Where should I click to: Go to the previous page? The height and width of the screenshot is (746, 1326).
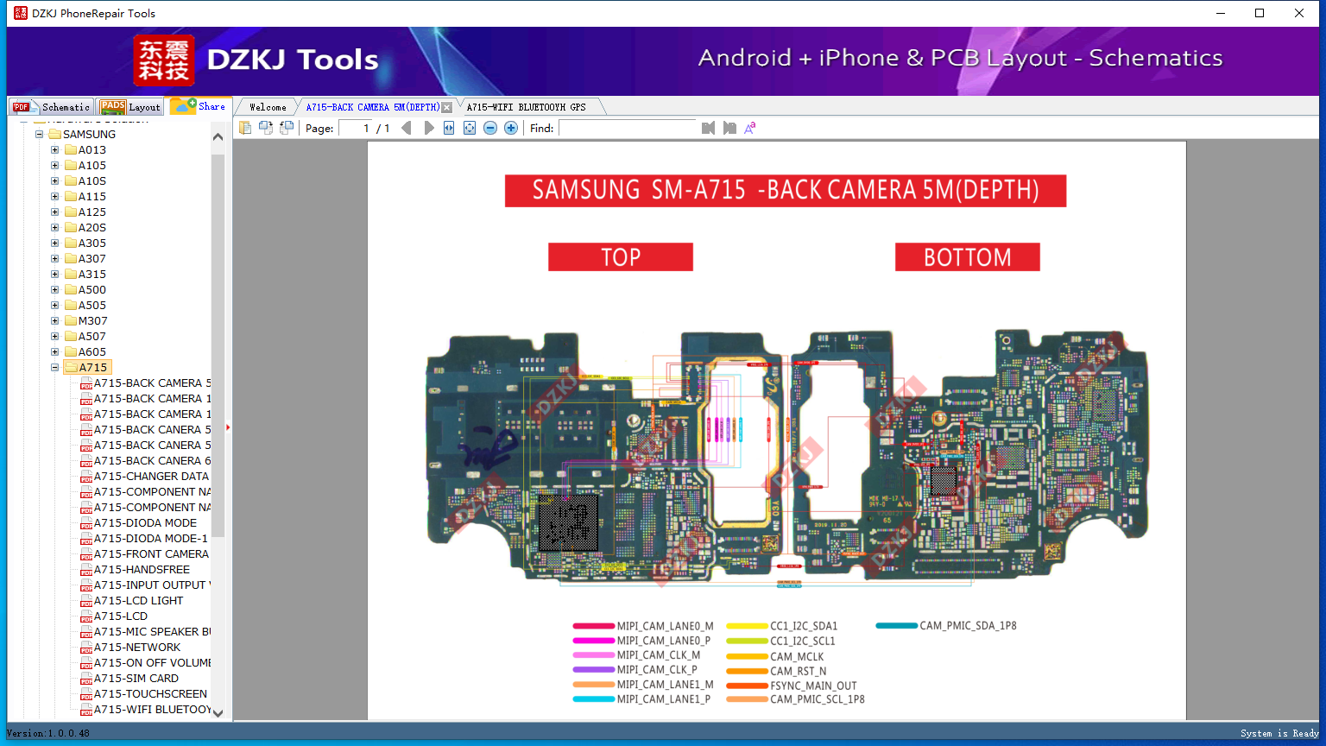[407, 128]
